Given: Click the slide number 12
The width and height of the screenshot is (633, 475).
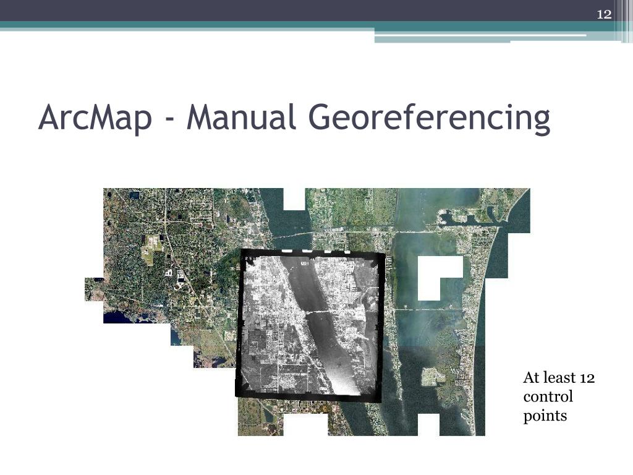Looking at the screenshot, I should [x=604, y=15].
